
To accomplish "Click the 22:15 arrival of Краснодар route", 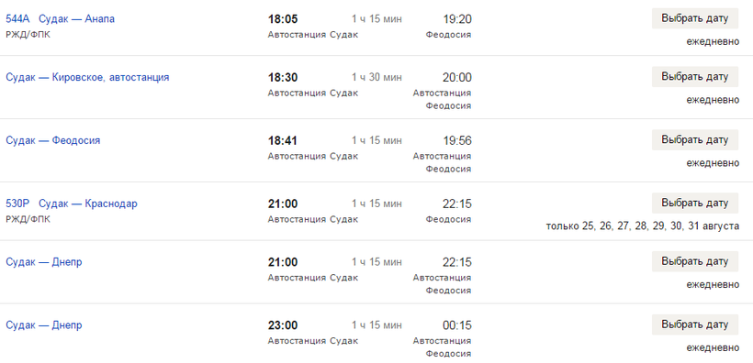I will [x=457, y=203].
